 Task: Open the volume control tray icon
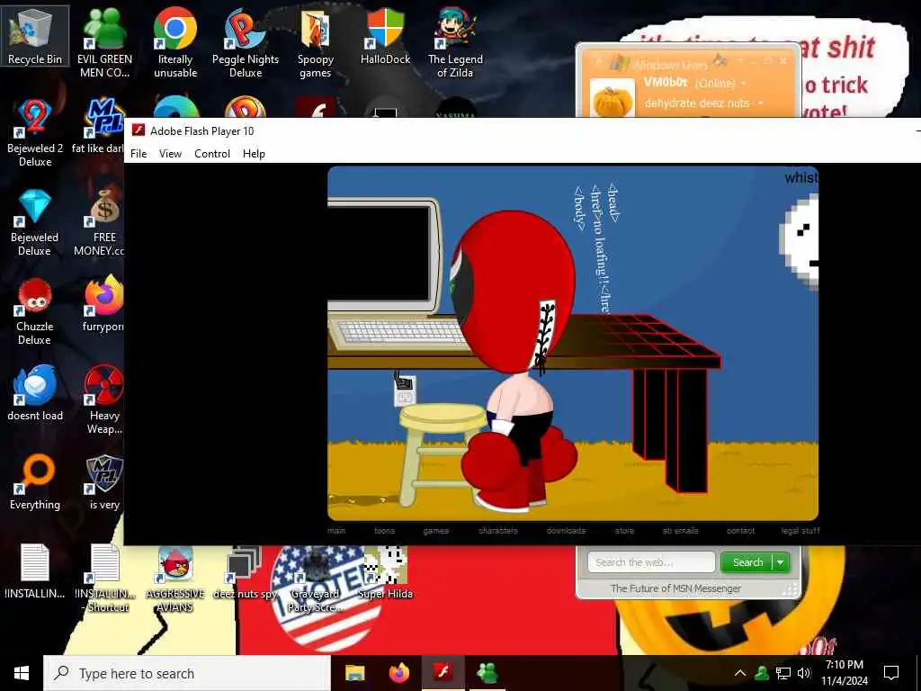803,673
